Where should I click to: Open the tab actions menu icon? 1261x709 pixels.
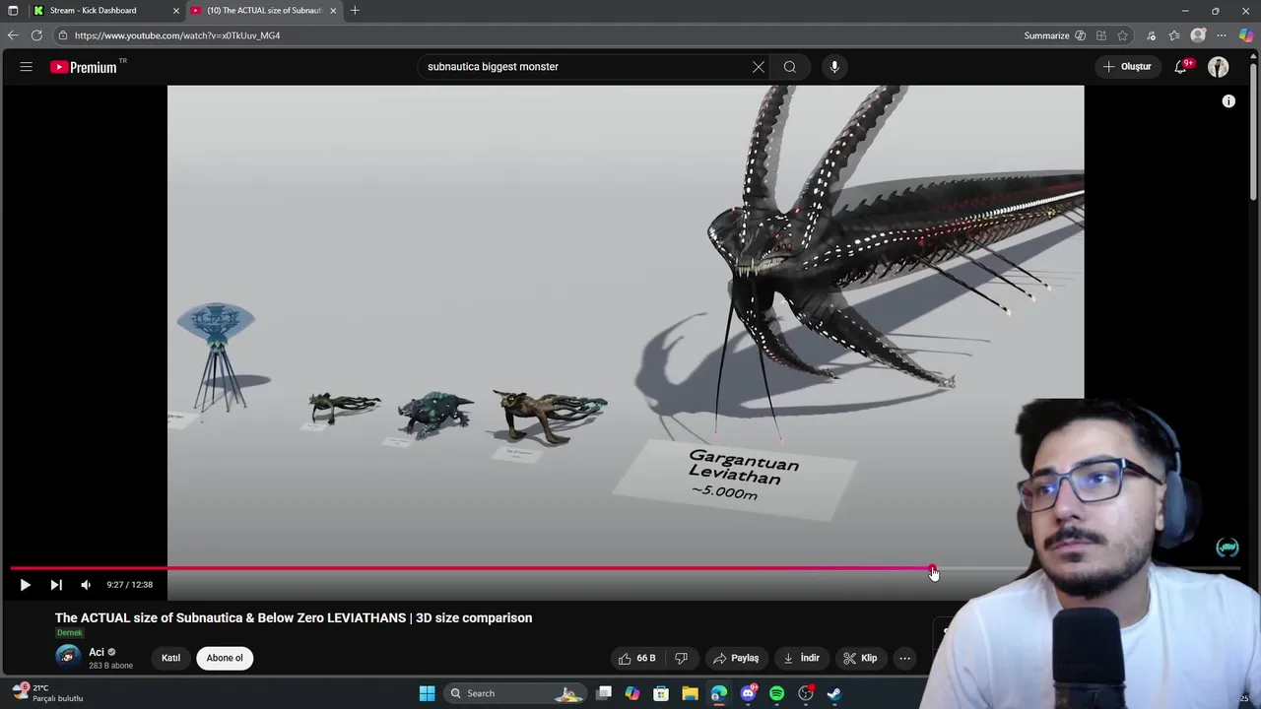pyautogui.click(x=13, y=11)
